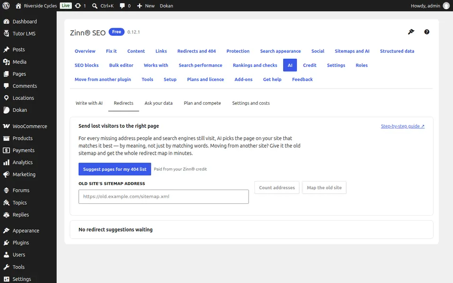Go to the Sitemaps and AI tab
453x283 pixels.
(x=352, y=51)
